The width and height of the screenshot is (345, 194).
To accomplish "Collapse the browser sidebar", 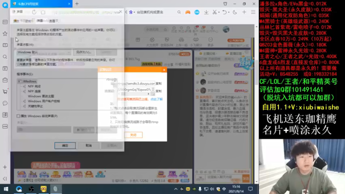I will pyautogui.click(x=5, y=178).
